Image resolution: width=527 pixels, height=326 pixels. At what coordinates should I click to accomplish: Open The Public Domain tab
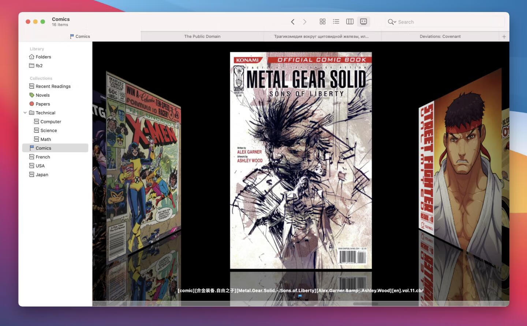(202, 37)
